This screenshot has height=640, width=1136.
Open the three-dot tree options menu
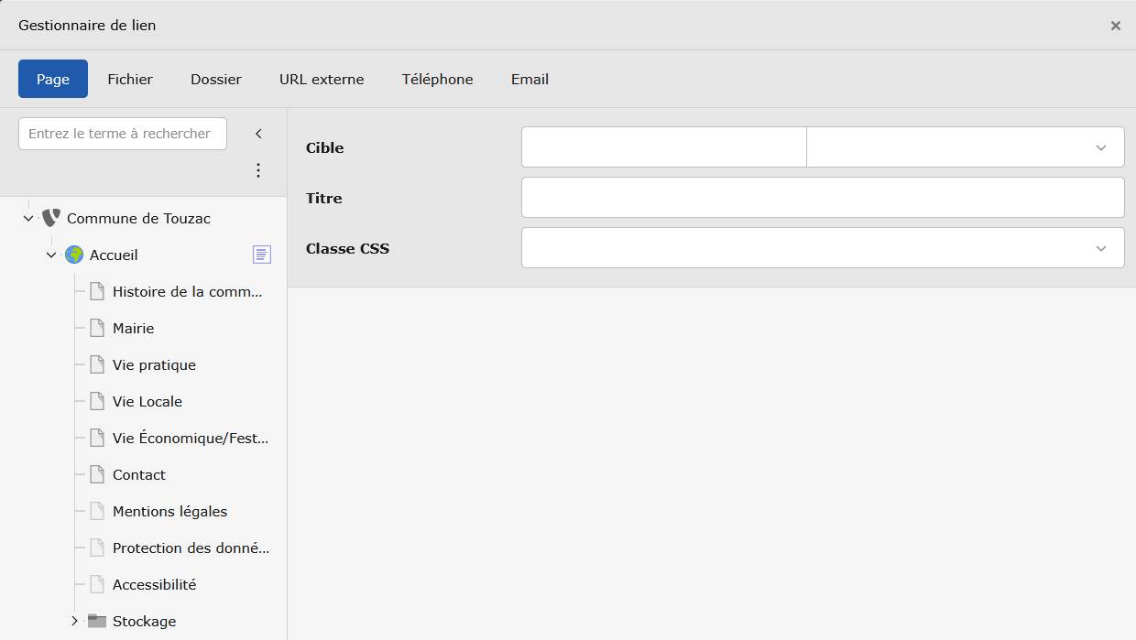258,170
